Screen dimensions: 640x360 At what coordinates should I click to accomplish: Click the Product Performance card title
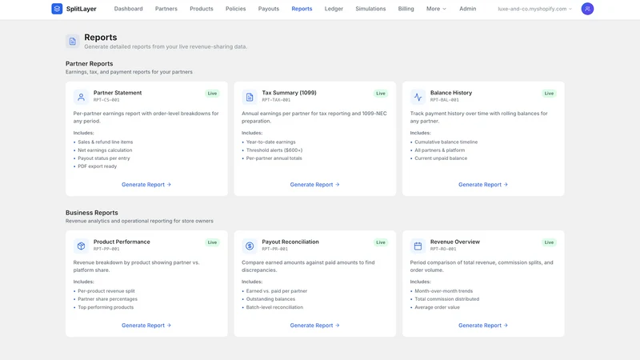point(122,242)
